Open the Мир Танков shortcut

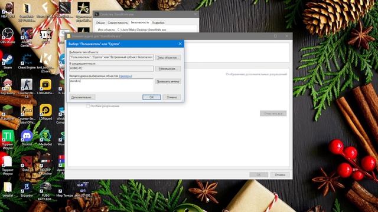click(x=64, y=191)
